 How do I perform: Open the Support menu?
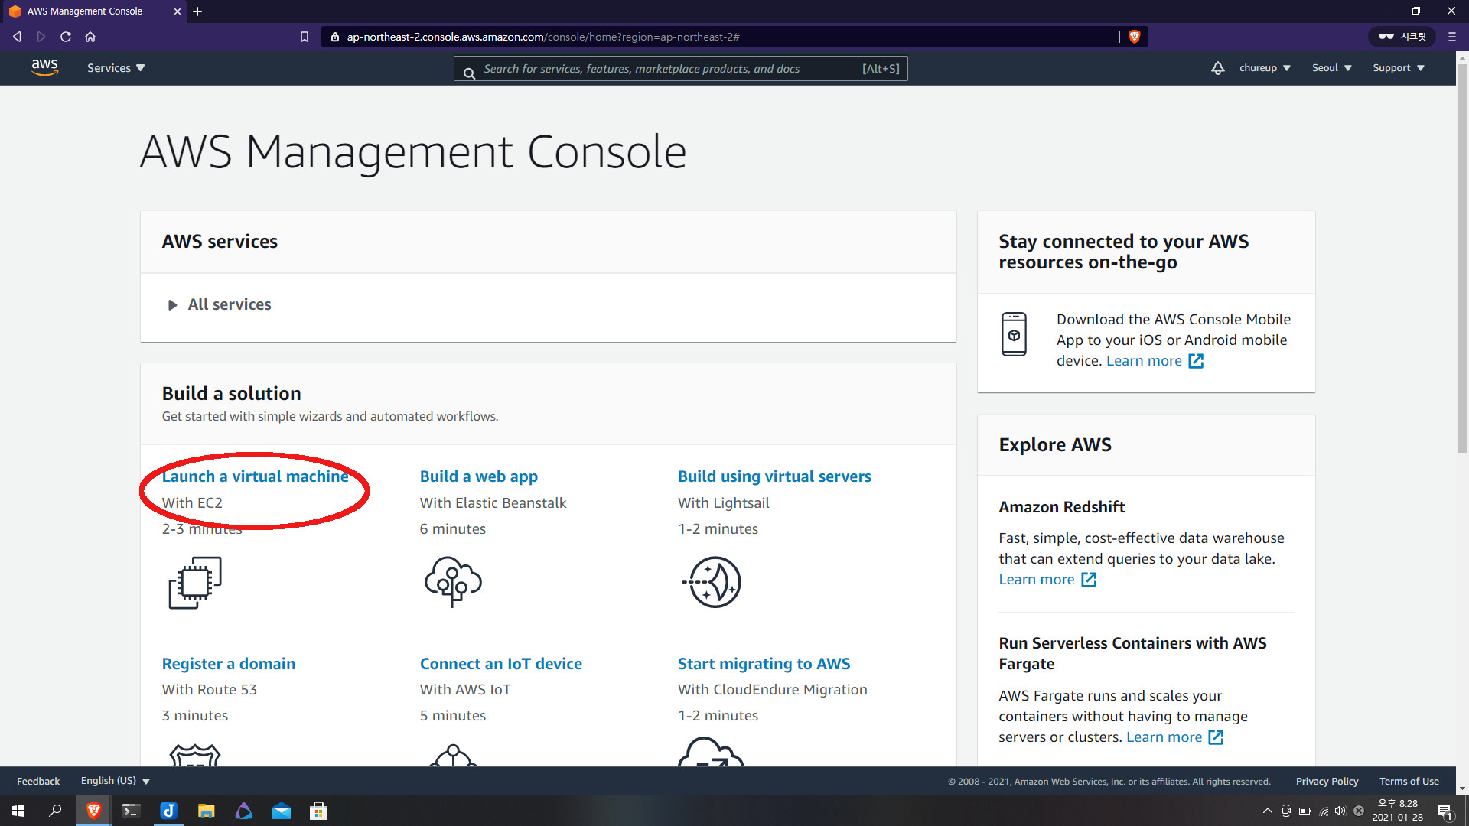(1398, 68)
